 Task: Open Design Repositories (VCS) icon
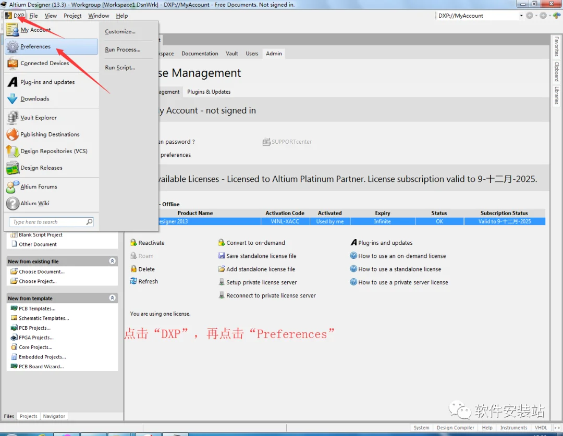coord(13,151)
